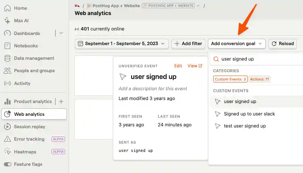Open Feature flags toggle icon
The image size is (303, 173).
coord(8,164)
